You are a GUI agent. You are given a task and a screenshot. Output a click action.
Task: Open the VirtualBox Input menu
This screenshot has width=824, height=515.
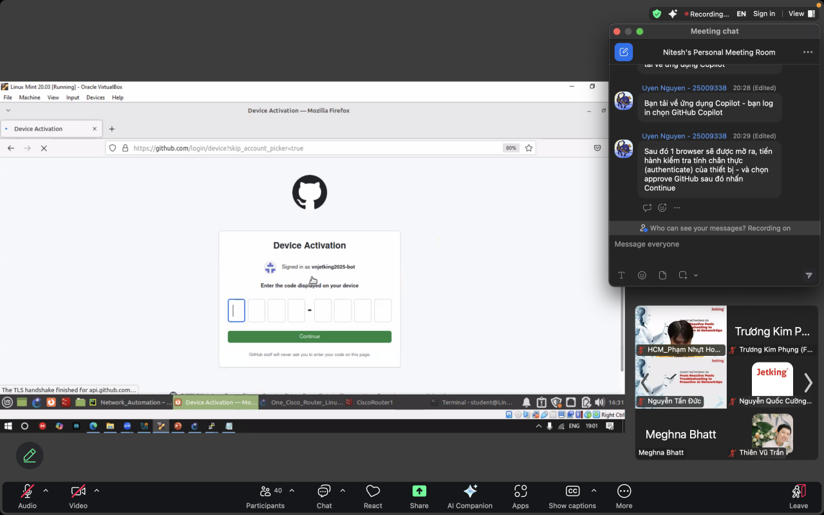[x=73, y=98]
